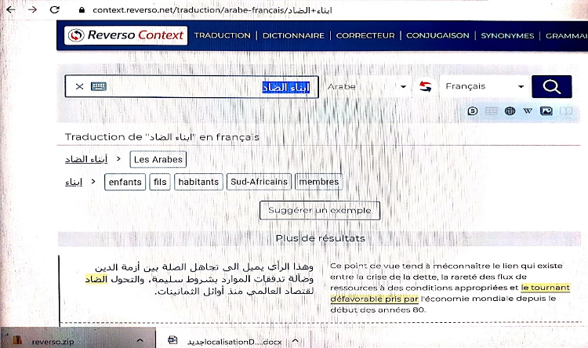Open the virtual keyboard icon in search box

98,87
